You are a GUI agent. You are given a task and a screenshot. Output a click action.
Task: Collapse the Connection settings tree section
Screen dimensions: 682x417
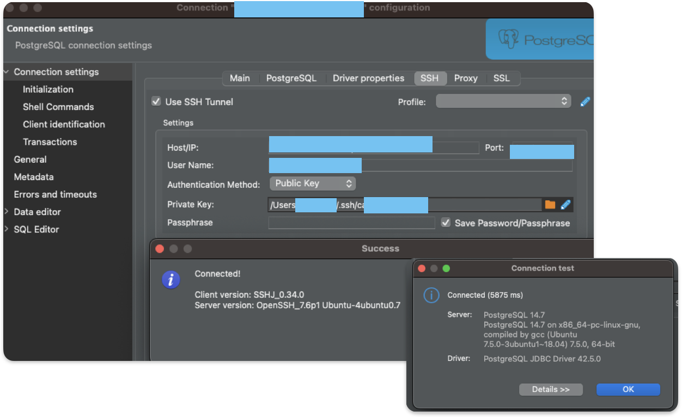(x=5, y=72)
